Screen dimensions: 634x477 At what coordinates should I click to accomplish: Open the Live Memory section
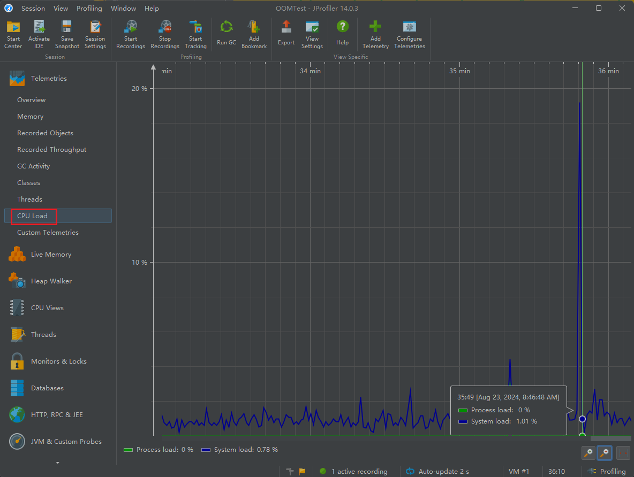[41, 255]
